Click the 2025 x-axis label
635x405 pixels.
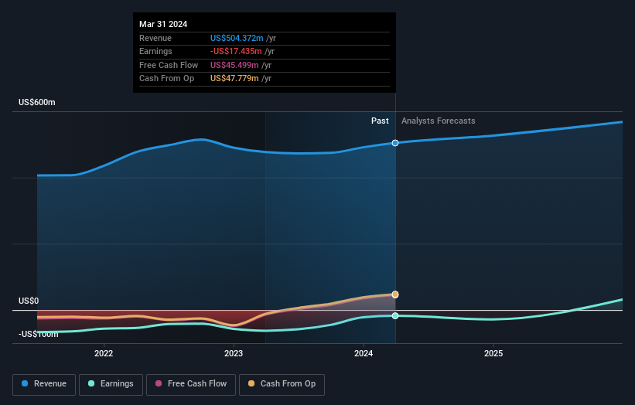click(x=493, y=353)
